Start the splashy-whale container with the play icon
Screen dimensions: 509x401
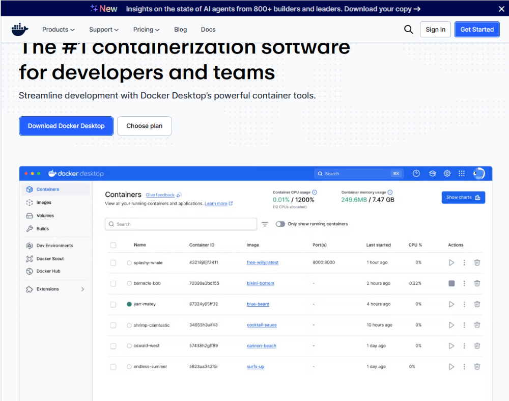[x=451, y=262]
